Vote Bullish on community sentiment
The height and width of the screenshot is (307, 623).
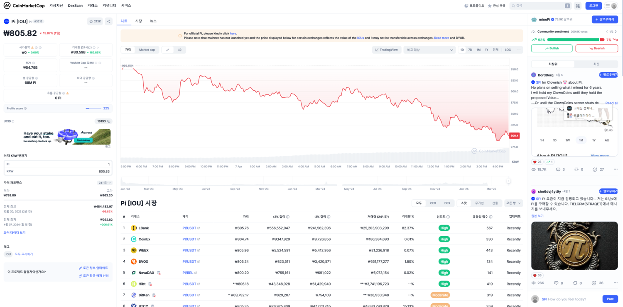552,48
